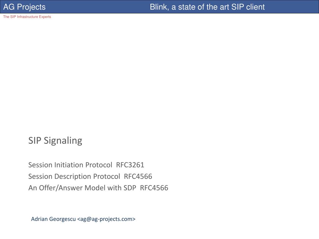Viewport: 319px width, 239px height.
Task: Click the red "The SIP Infrastructure Experts" tagline
Action: (x=27, y=17)
